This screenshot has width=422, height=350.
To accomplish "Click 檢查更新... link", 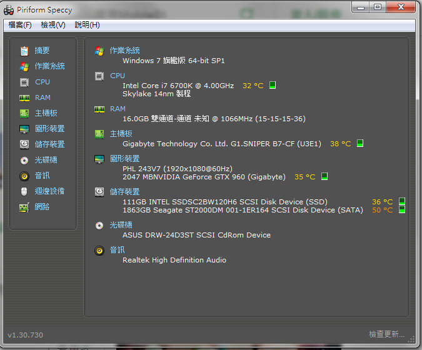I will [387, 334].
